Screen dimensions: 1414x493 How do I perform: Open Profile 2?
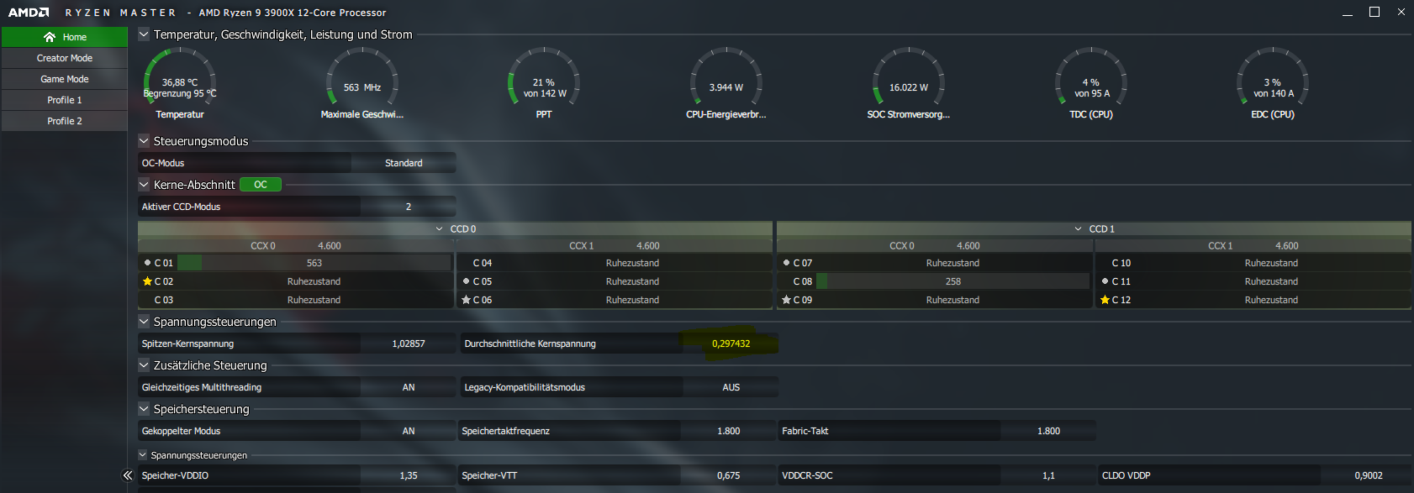tap(65, 121)
